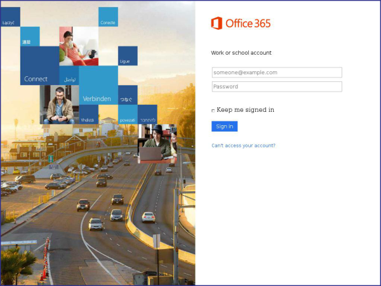Click the man with laptop photo
This screenshot has height=286, width=381.
[157, 144]
